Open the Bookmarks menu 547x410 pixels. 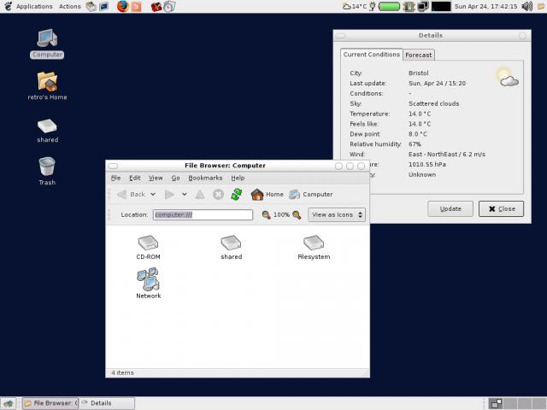coord(205,178)
